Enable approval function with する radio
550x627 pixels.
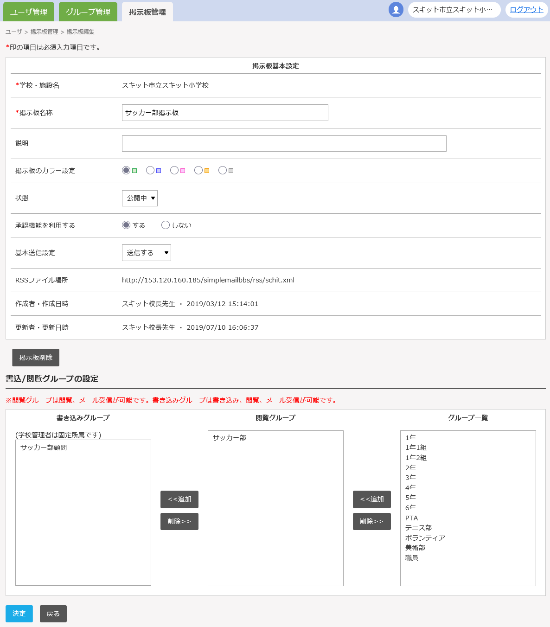126,225
